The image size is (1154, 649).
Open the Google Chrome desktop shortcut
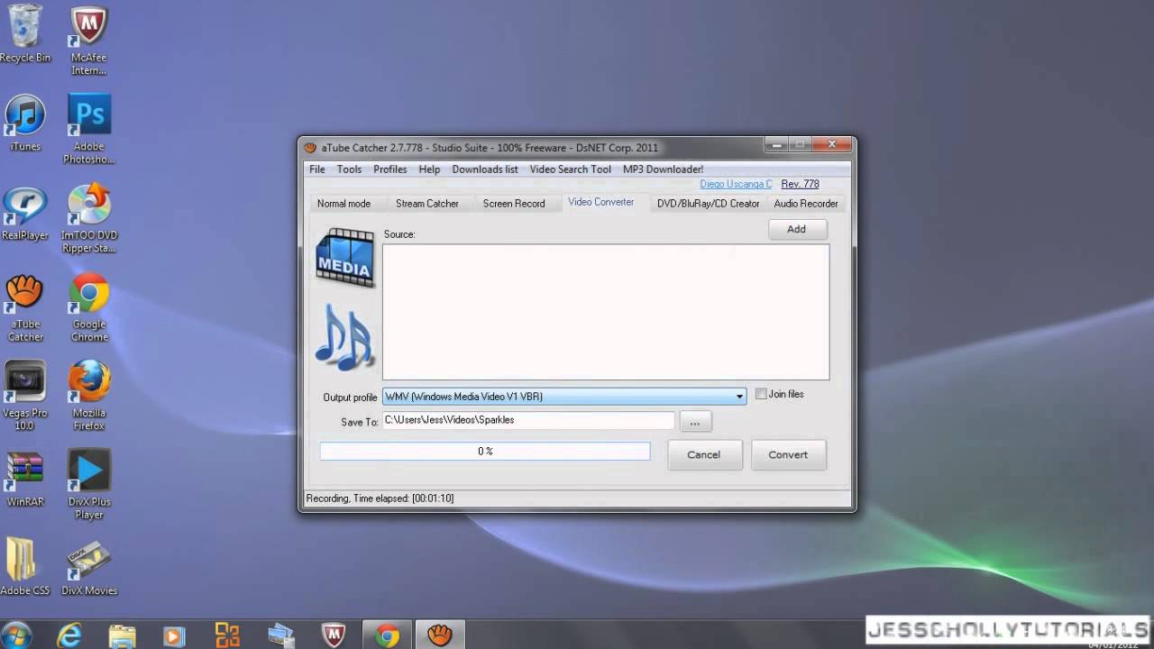click(x=89, y=307)
